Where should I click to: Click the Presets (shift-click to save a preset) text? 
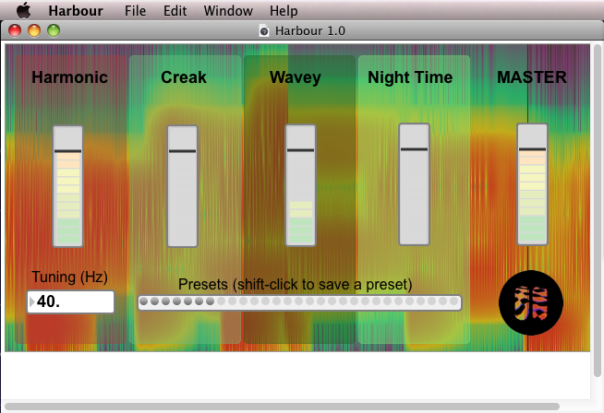pyautogui.click(x=295, y=285)
